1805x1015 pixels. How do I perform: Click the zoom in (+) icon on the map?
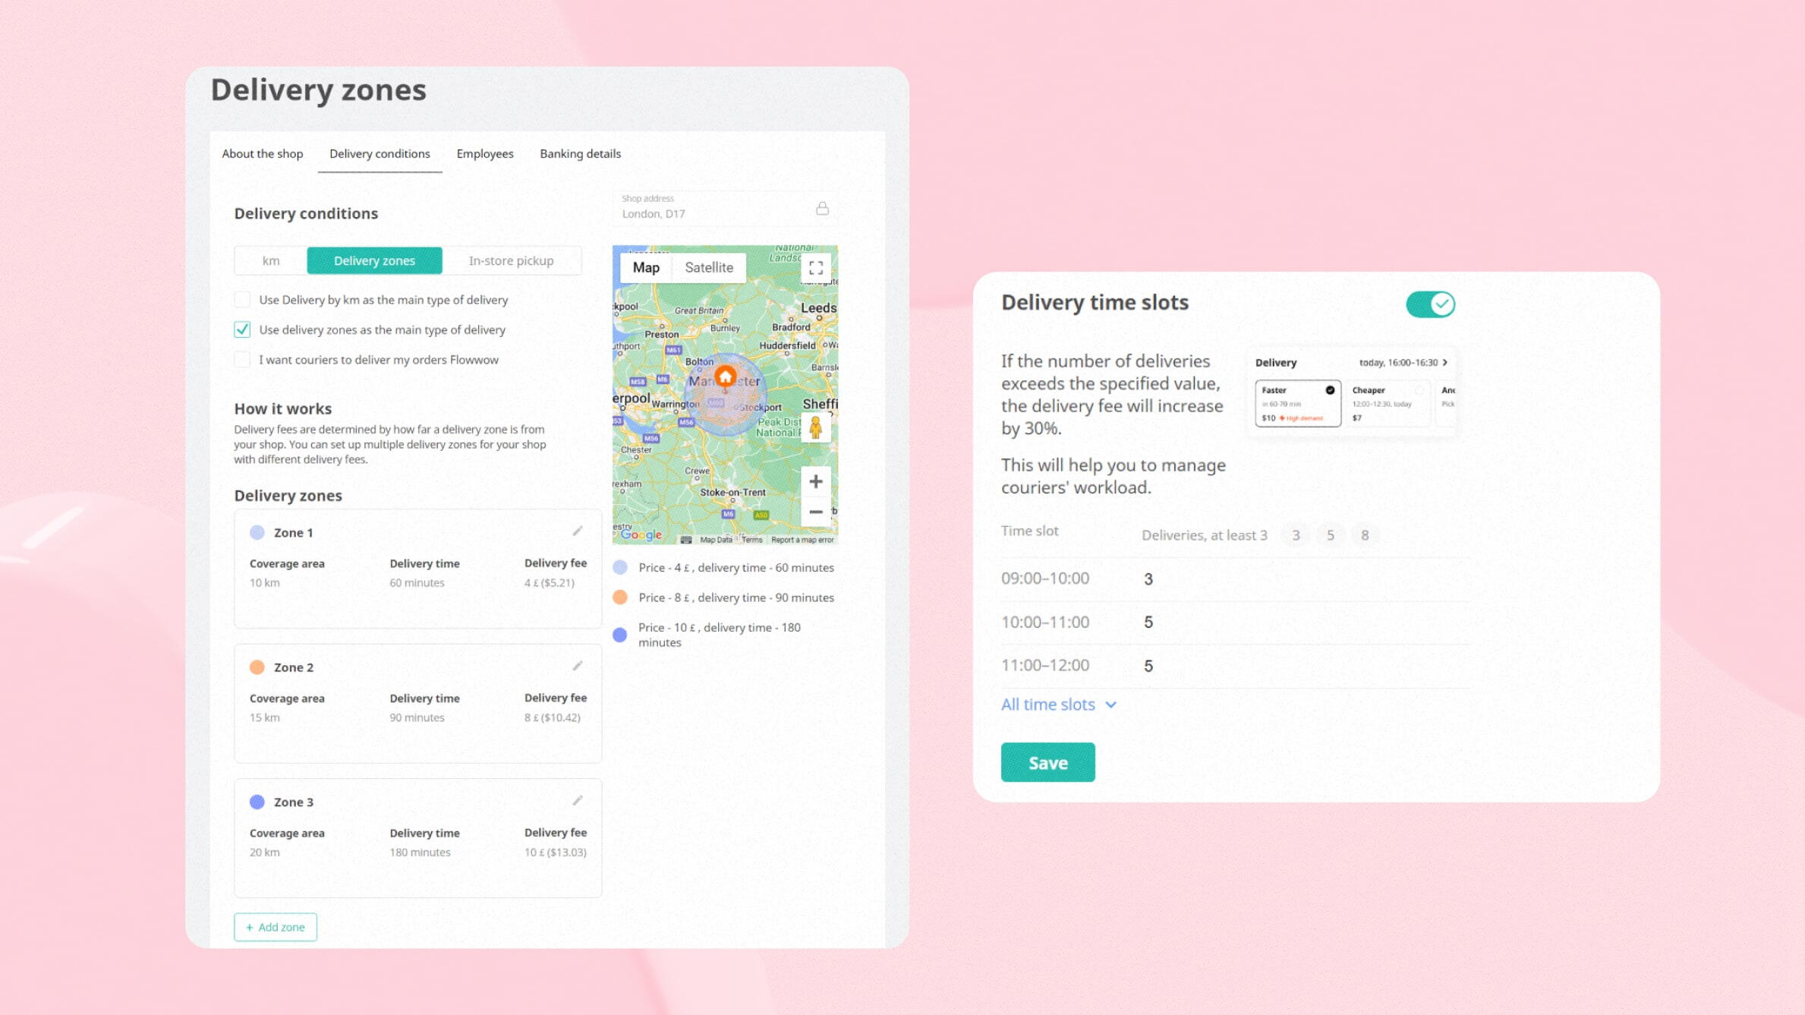pyautogui.click(x=813, y=482)
